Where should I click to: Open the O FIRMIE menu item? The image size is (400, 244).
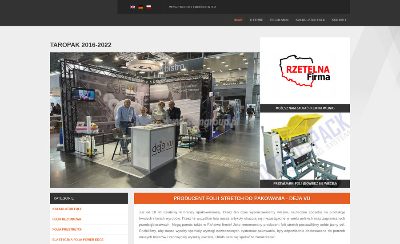pyautogui.click(x=256, y=20)
